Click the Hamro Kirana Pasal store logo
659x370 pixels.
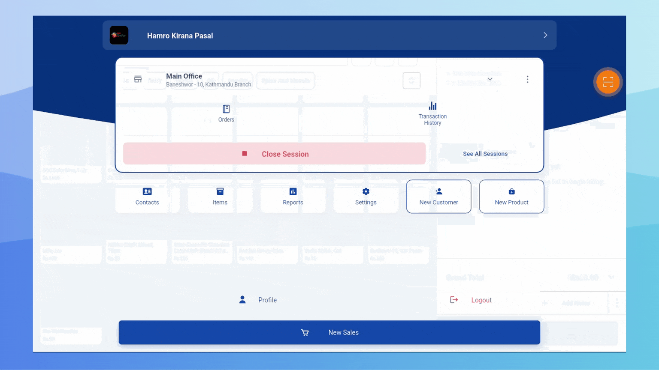click(x=119, y=35)
